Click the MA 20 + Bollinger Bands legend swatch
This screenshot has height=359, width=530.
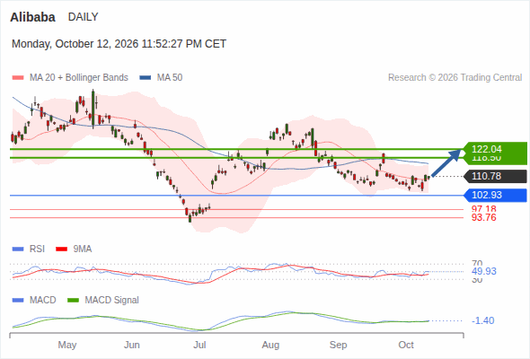18,78
